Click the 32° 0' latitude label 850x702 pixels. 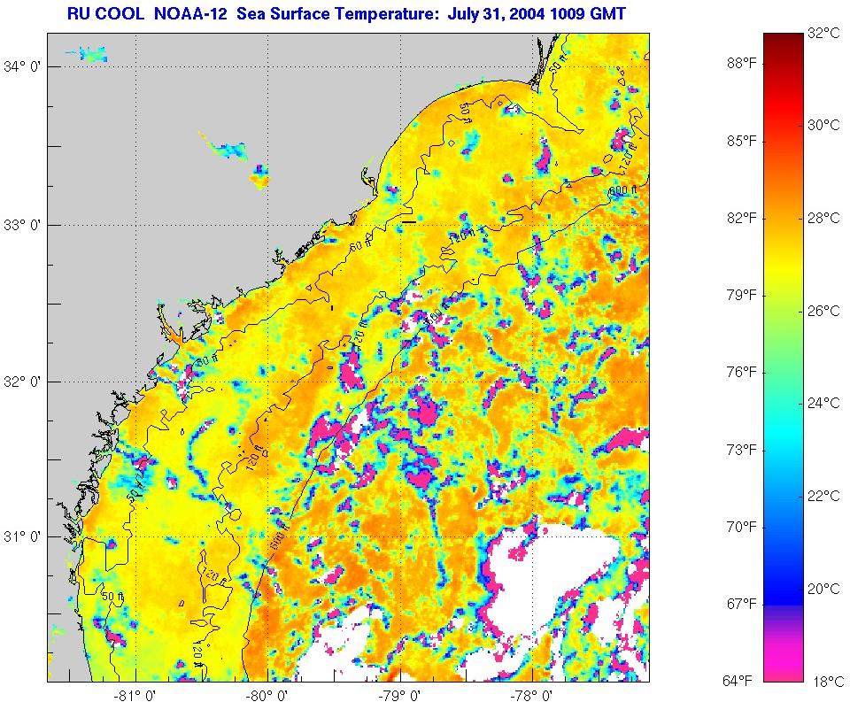coord(22,382)
